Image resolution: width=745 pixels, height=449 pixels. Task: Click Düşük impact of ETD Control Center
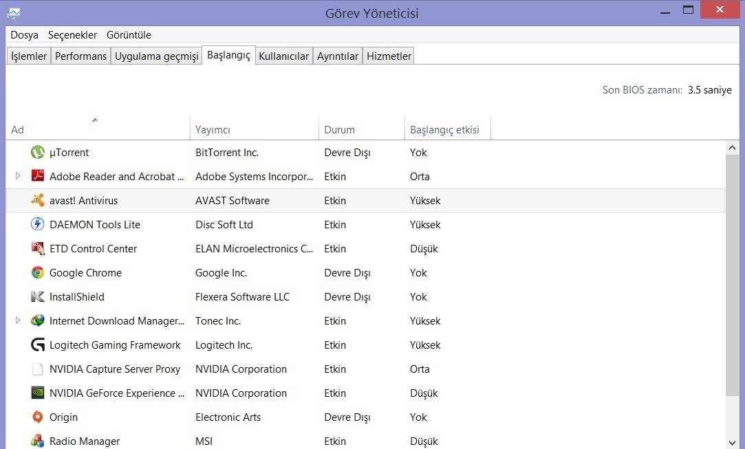(x=424, y=249)
